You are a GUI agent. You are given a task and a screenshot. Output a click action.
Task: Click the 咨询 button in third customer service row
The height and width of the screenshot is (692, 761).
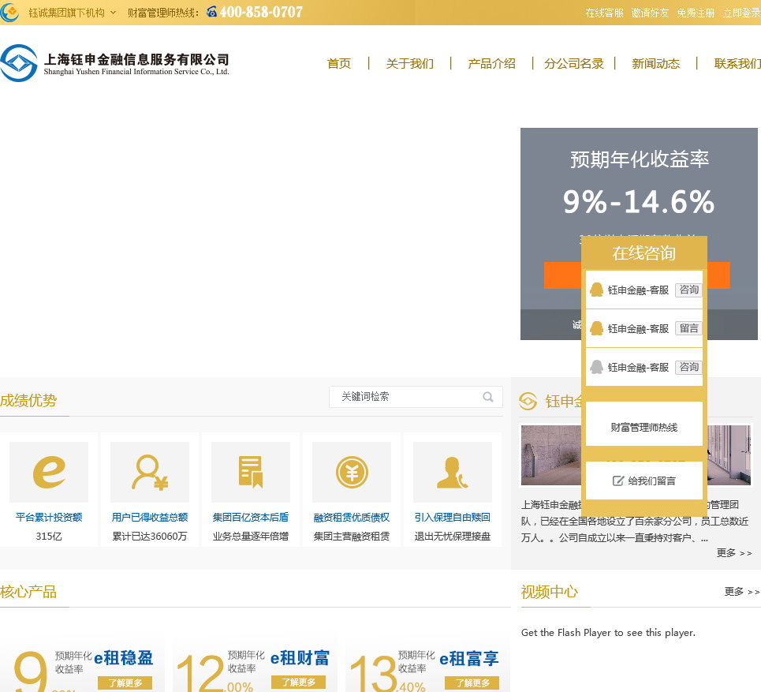tap(688, 367)
